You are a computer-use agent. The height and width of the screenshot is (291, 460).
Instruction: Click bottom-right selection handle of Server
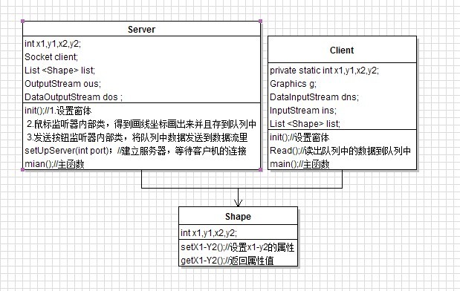(x=261, y=170)
